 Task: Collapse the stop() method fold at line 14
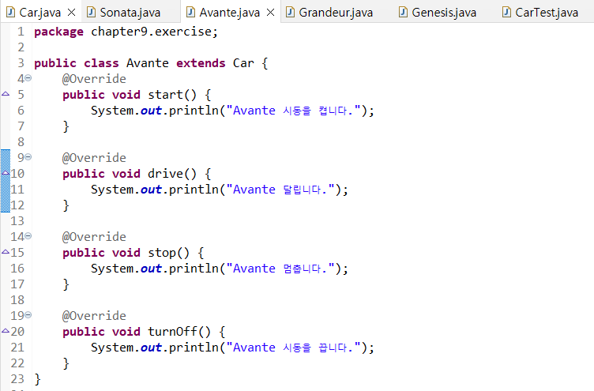tap(28, 237)
